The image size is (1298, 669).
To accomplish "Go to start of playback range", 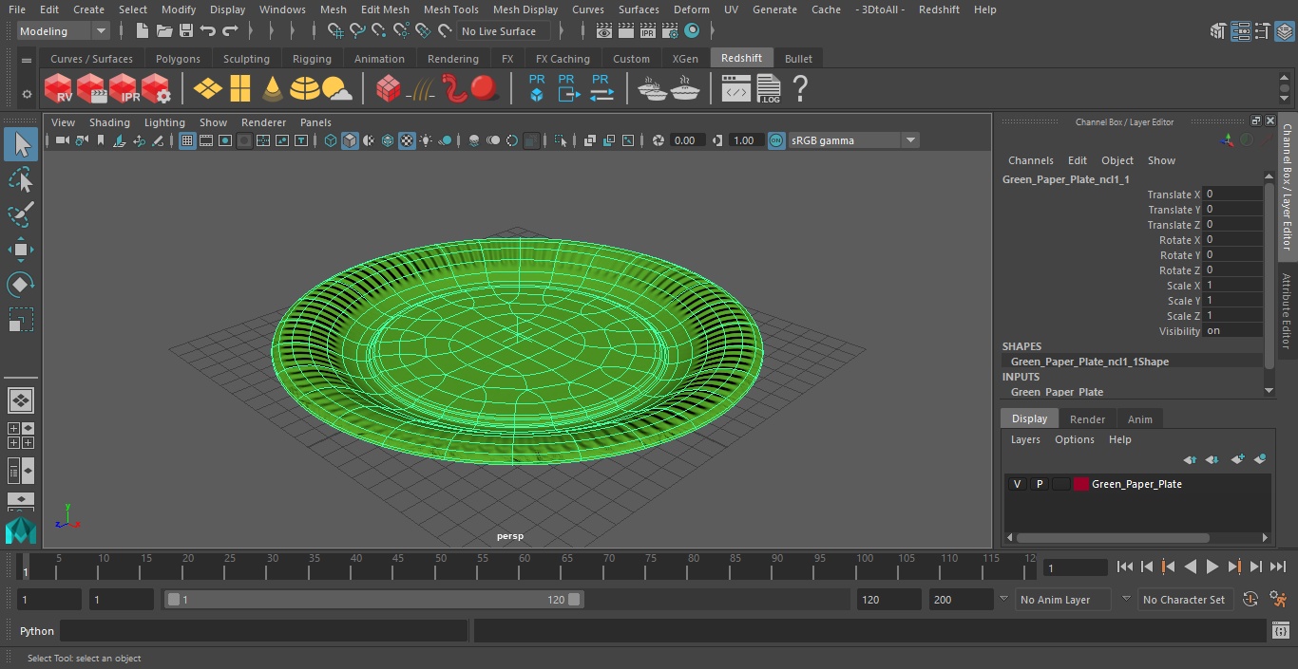I will (1125, 567).
